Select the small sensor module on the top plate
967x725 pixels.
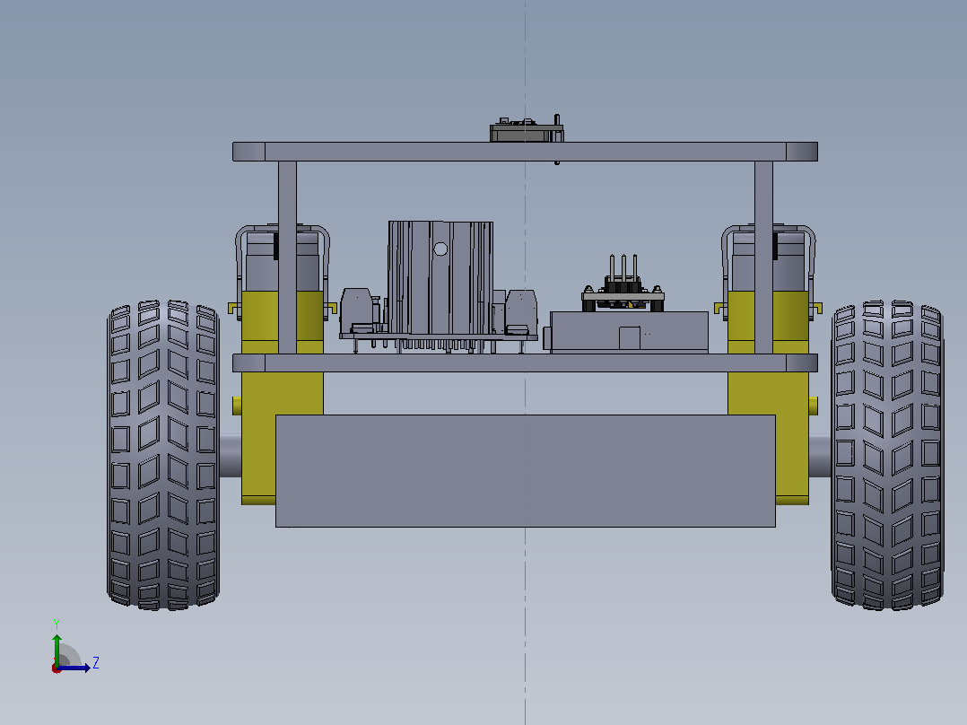point(527,131)
